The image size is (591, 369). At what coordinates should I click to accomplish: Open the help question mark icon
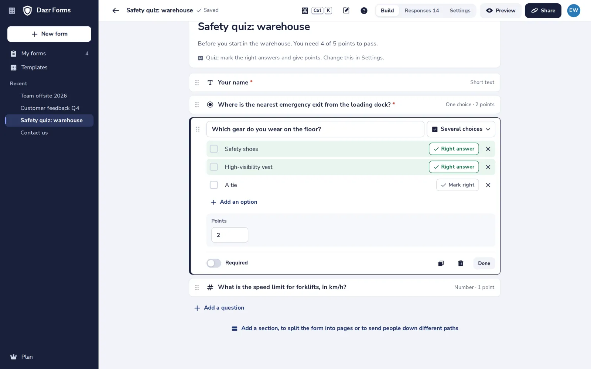coord(364,11)
